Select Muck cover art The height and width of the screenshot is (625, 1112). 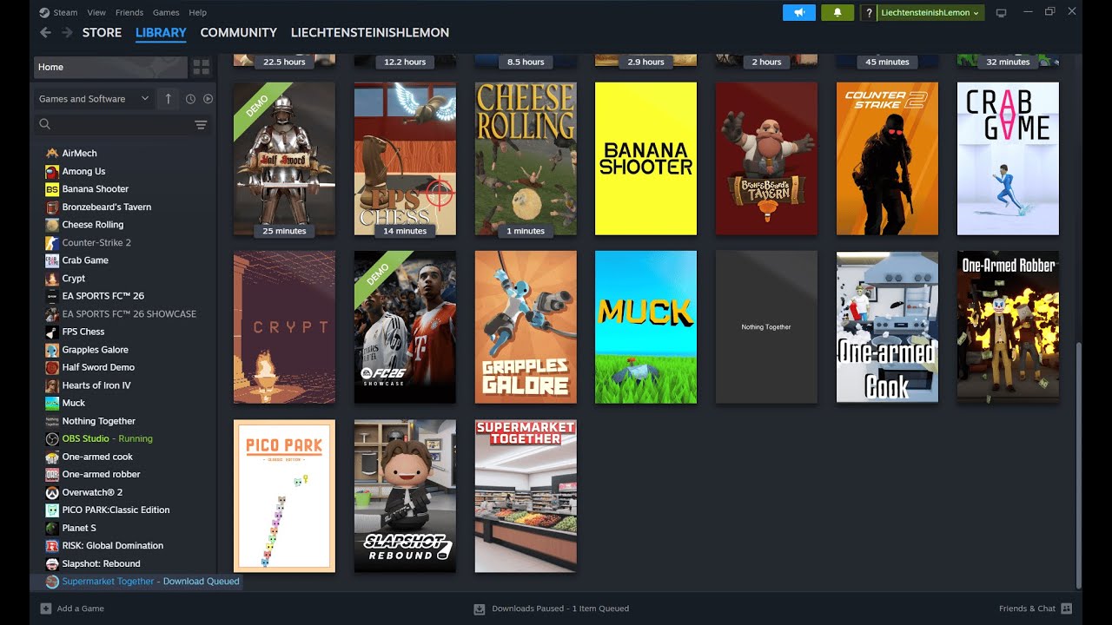click(645, 327)
